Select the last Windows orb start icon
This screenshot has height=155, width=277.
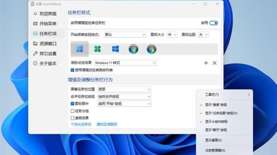pos(151,49)
